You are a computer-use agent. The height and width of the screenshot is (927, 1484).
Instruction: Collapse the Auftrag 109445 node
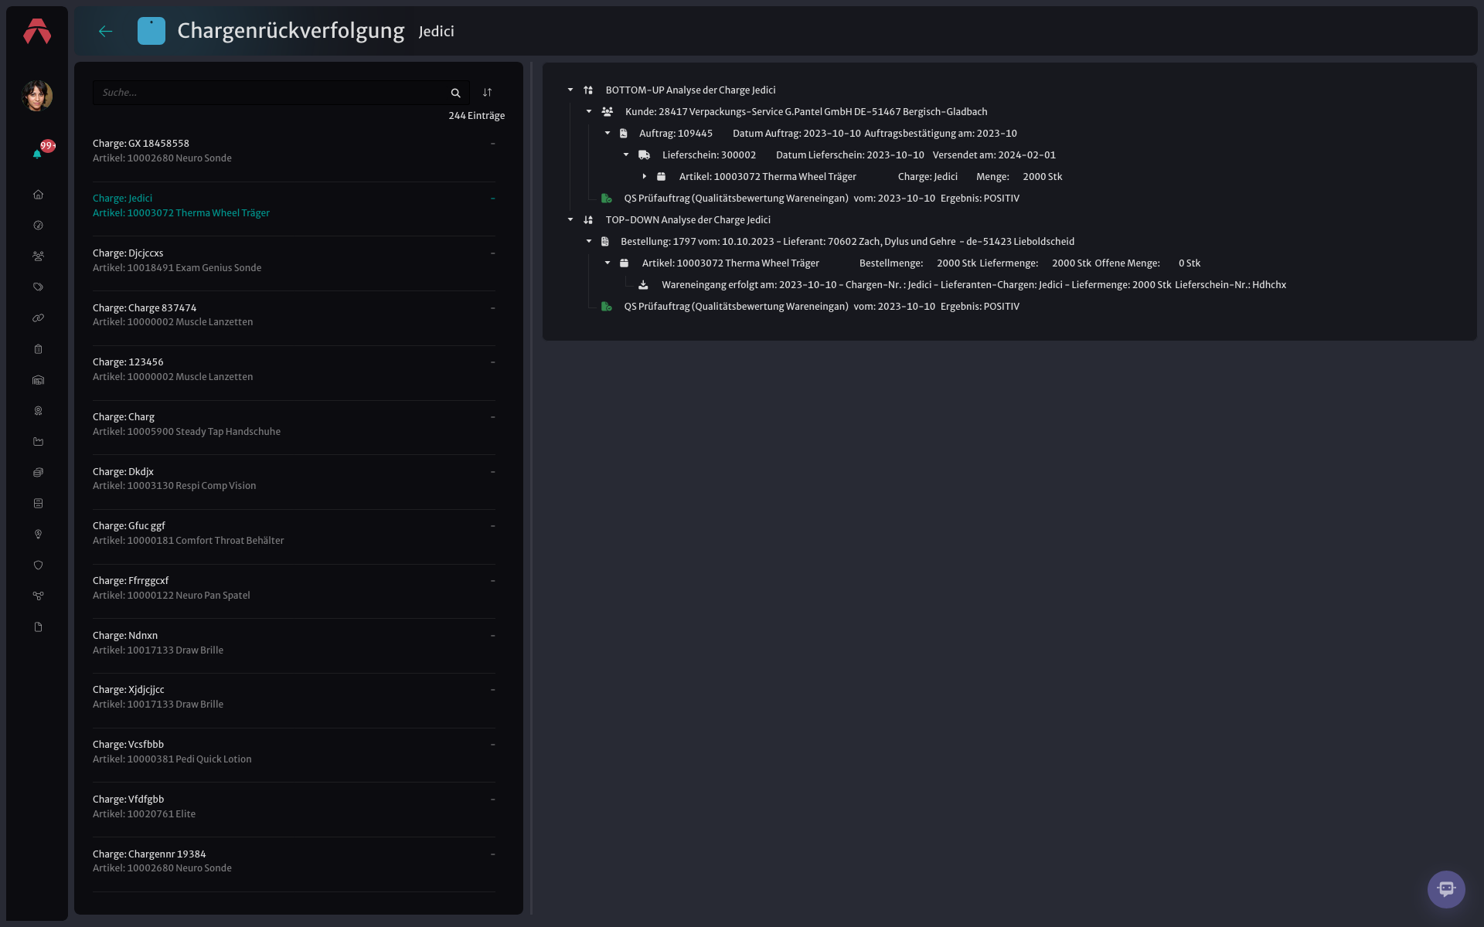point(608,134)
